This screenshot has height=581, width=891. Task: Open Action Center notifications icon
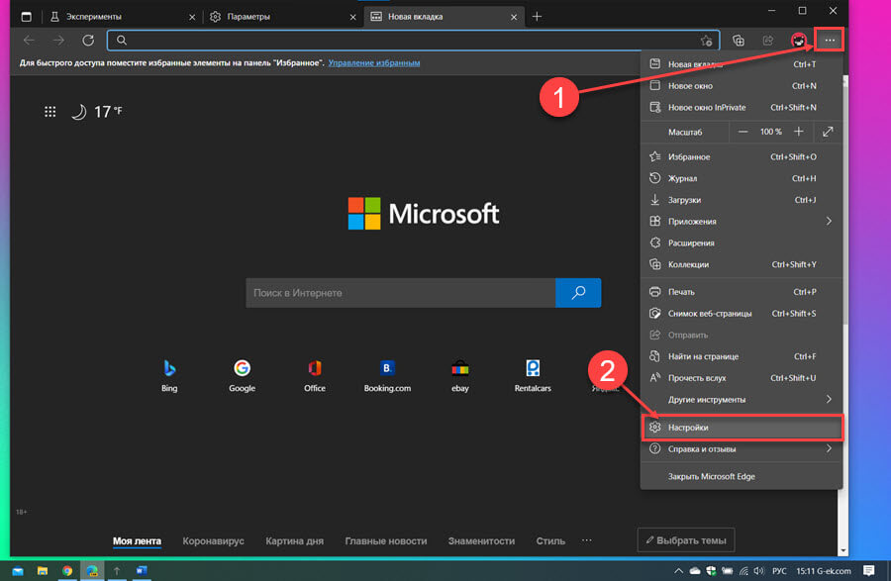click(868, 571)
